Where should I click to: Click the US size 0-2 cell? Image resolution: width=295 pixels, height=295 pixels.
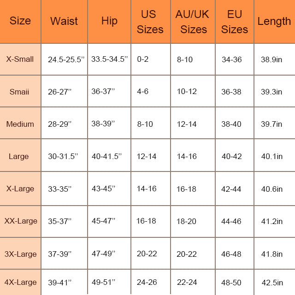pos(143,59)
